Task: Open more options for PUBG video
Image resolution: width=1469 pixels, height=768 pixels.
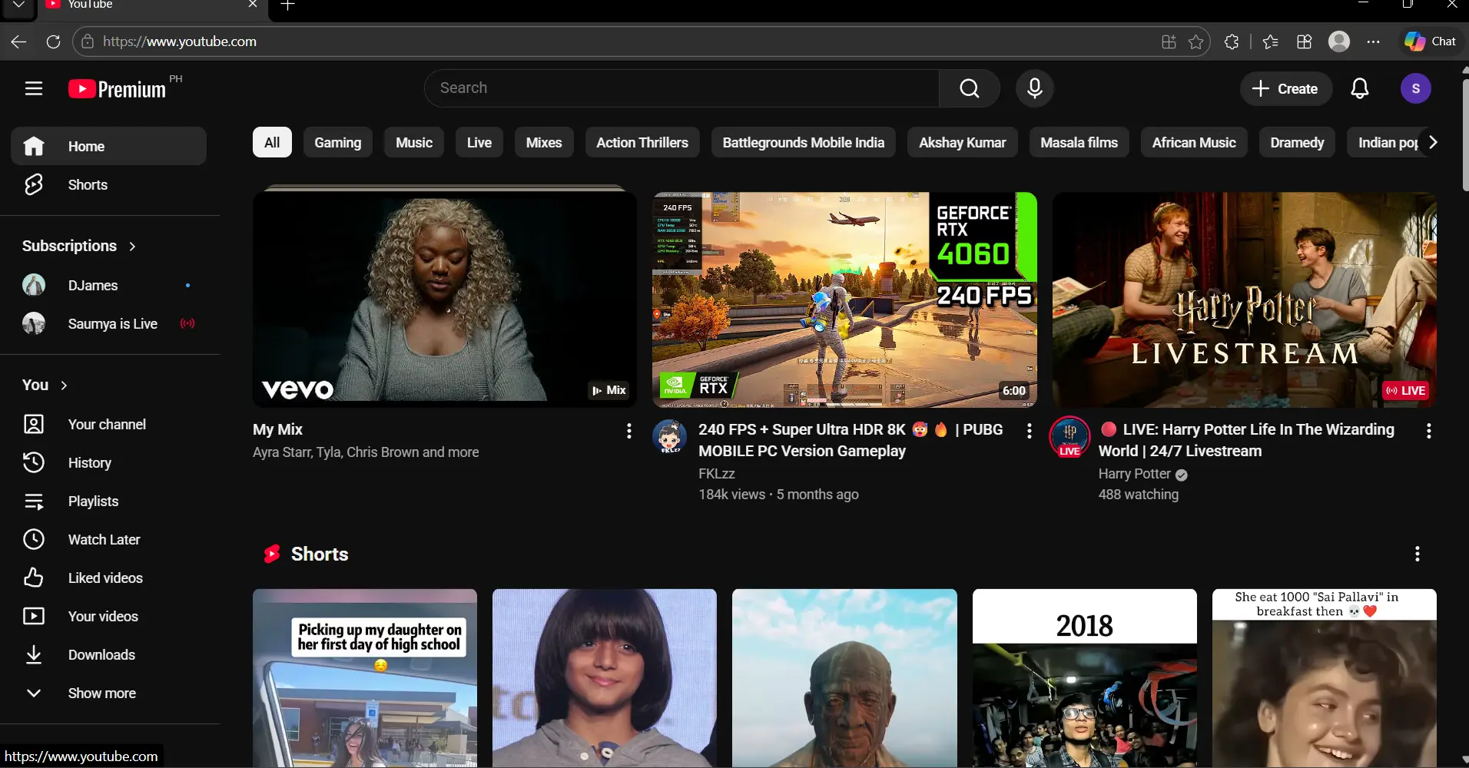Action: pyautogui.click(x=1029, y=431)
